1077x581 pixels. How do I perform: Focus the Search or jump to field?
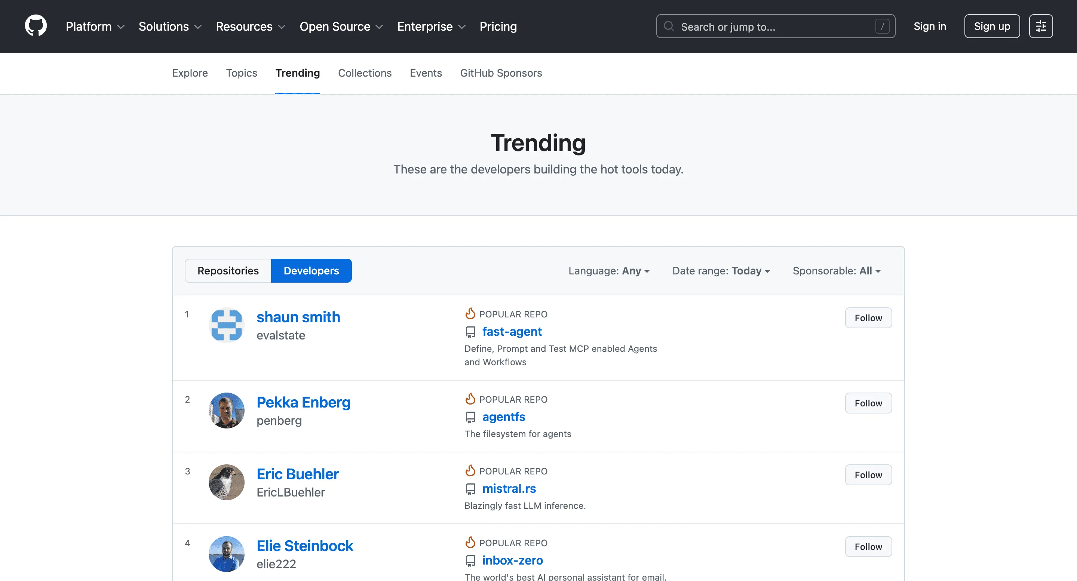click(x=776, y=26)
